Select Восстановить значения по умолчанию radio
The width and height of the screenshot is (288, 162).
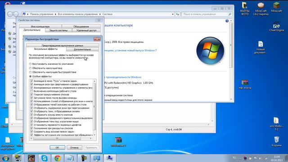pos(30,64)
